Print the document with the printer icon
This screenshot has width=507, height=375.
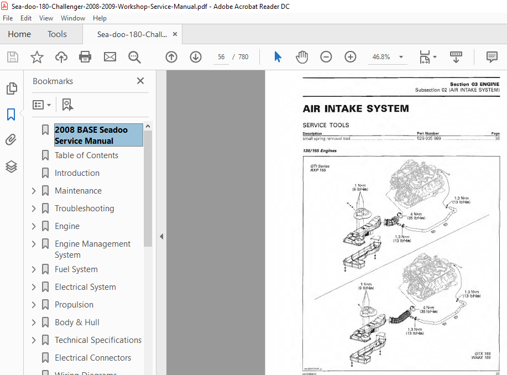click(85, 57)
